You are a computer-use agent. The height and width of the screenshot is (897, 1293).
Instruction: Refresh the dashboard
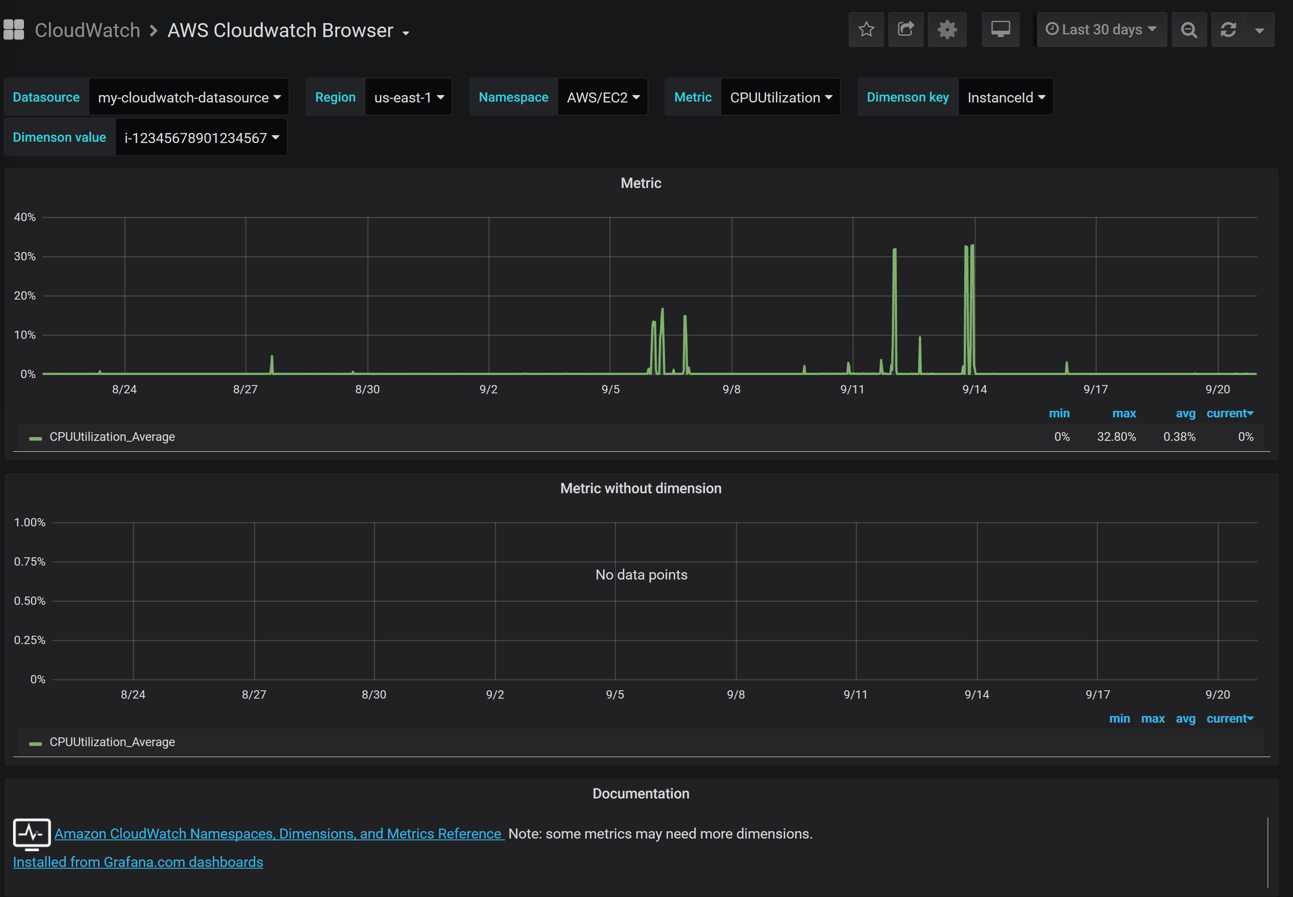tap(1228, 30)
